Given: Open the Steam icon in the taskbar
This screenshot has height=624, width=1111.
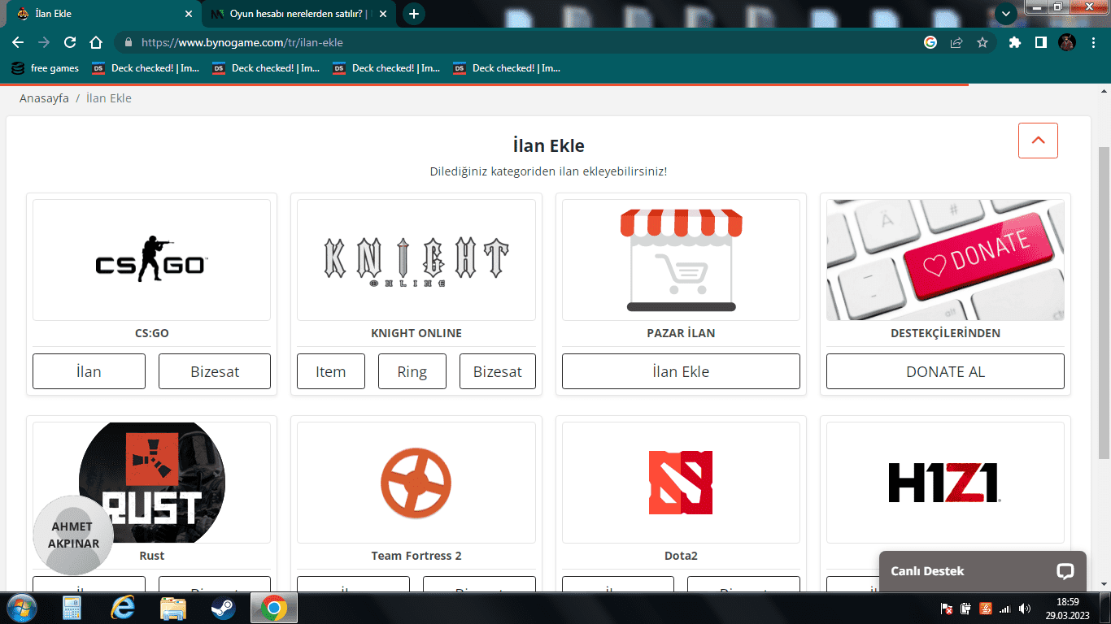Looking at the screenshot, I should pyautogui.click(x=224, y=608).
